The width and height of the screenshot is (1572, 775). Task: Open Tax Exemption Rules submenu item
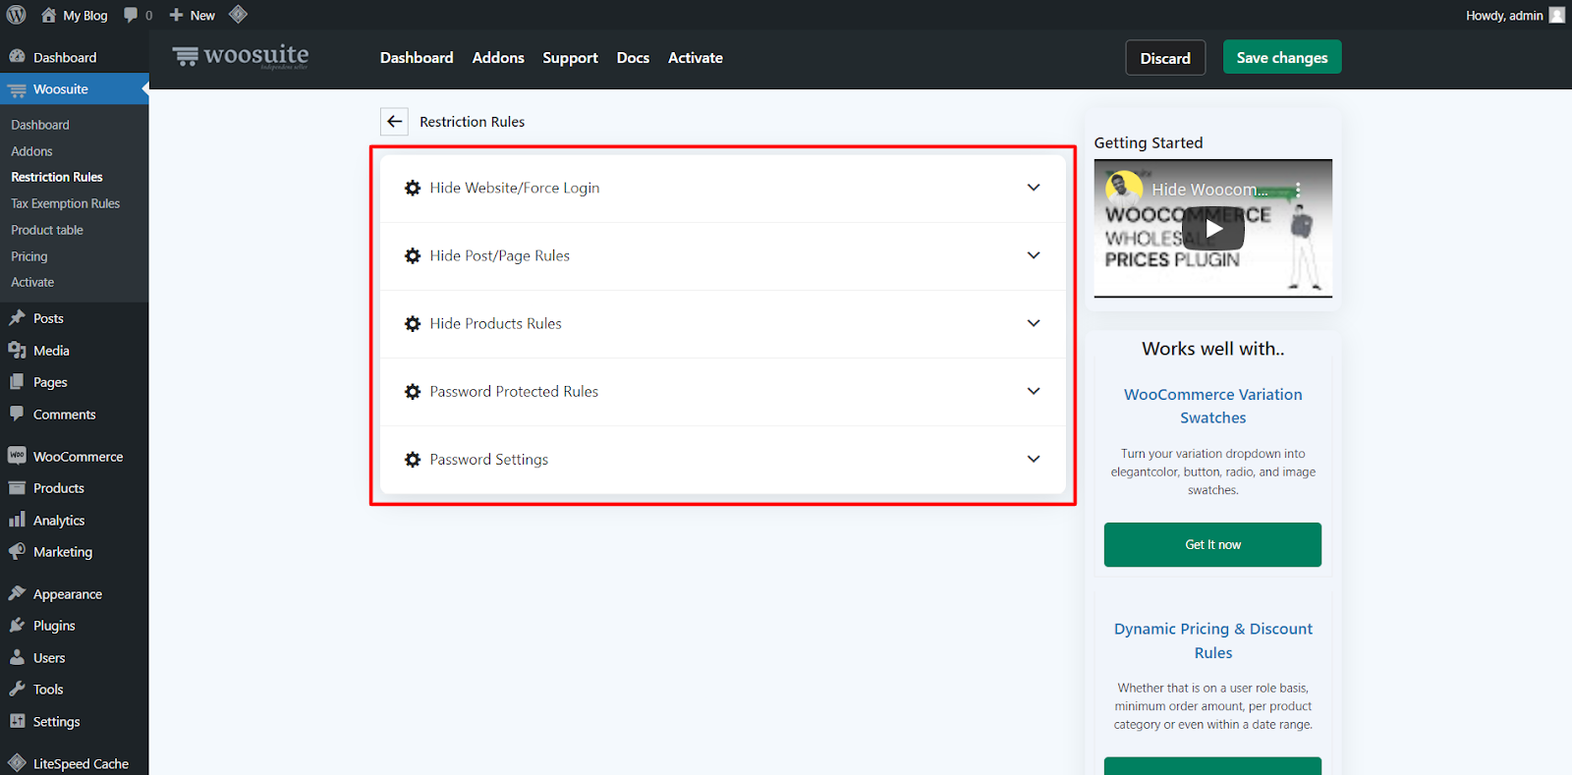pos(65,203)
